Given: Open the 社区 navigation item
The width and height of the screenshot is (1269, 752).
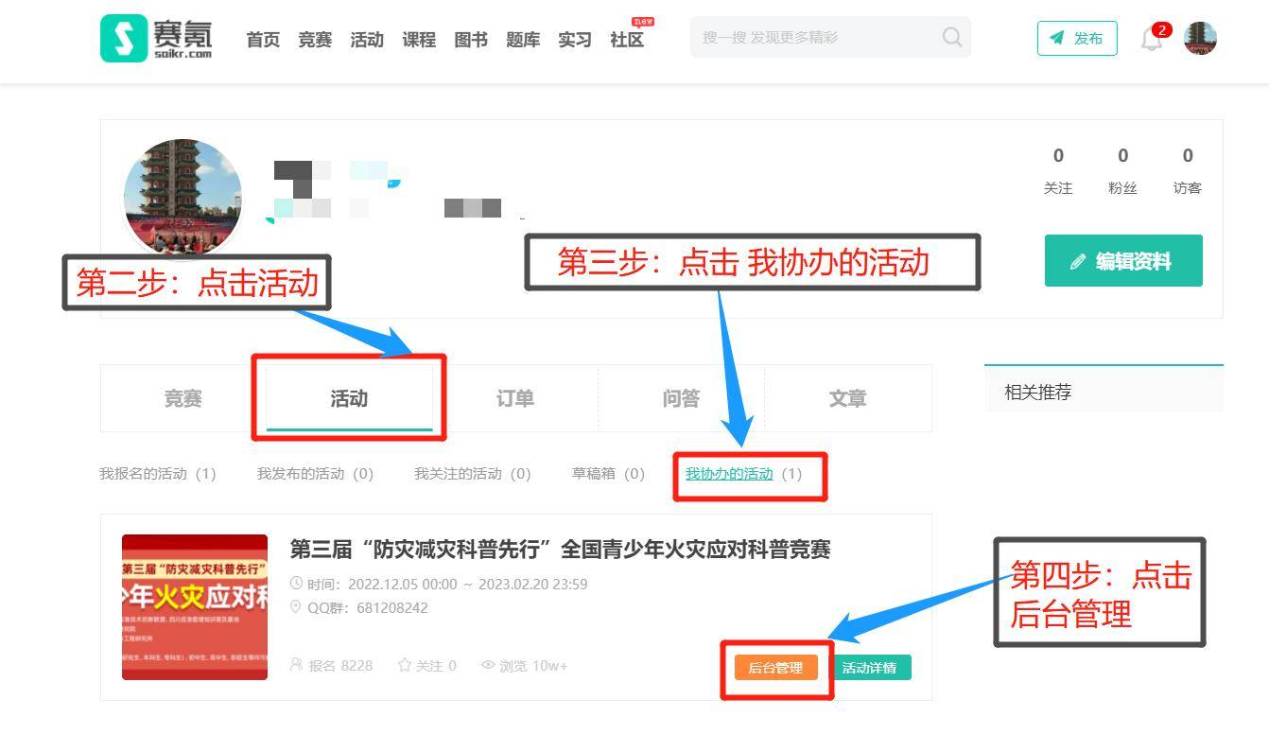Looking at the screenshot, I should (627, 40).
